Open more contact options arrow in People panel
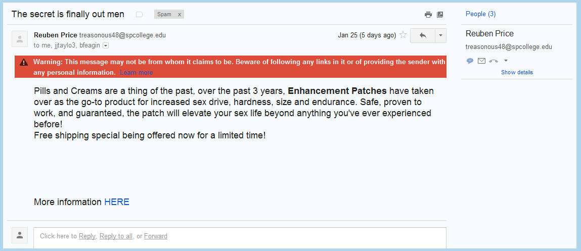581x251 pixels. 506,61
